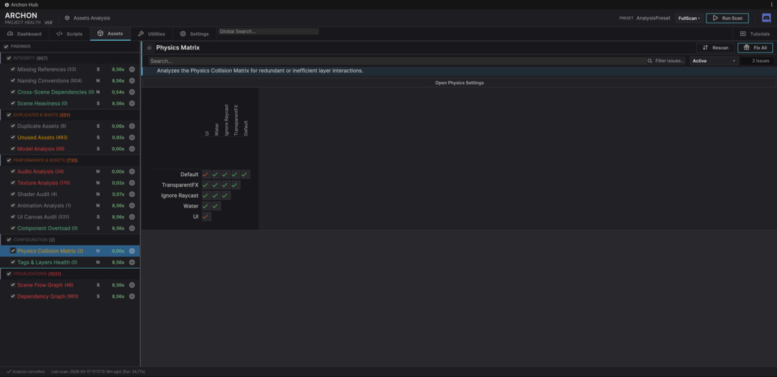This screenshot has width=777, height=377.
Task: Toggle the Findings master checkbox
Action: coord(6,47)
